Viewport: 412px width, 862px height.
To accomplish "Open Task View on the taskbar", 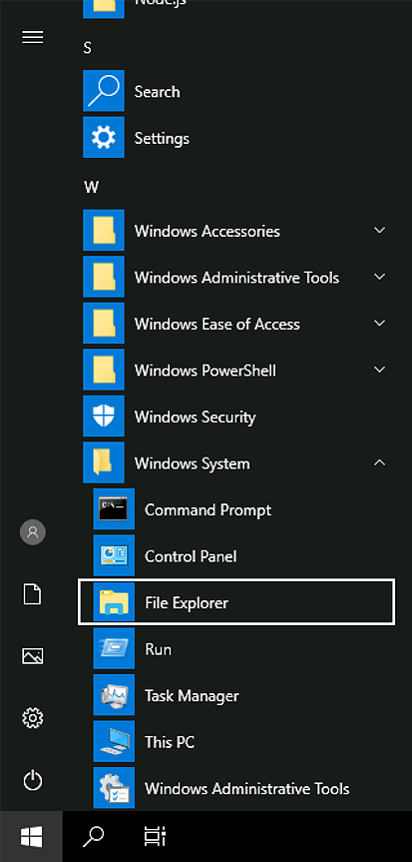I will [155, 837].
